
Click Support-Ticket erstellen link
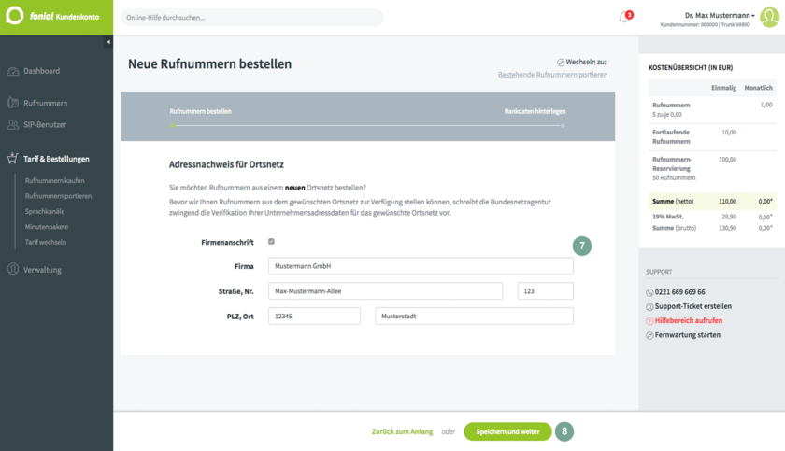(x=692, y=306)
